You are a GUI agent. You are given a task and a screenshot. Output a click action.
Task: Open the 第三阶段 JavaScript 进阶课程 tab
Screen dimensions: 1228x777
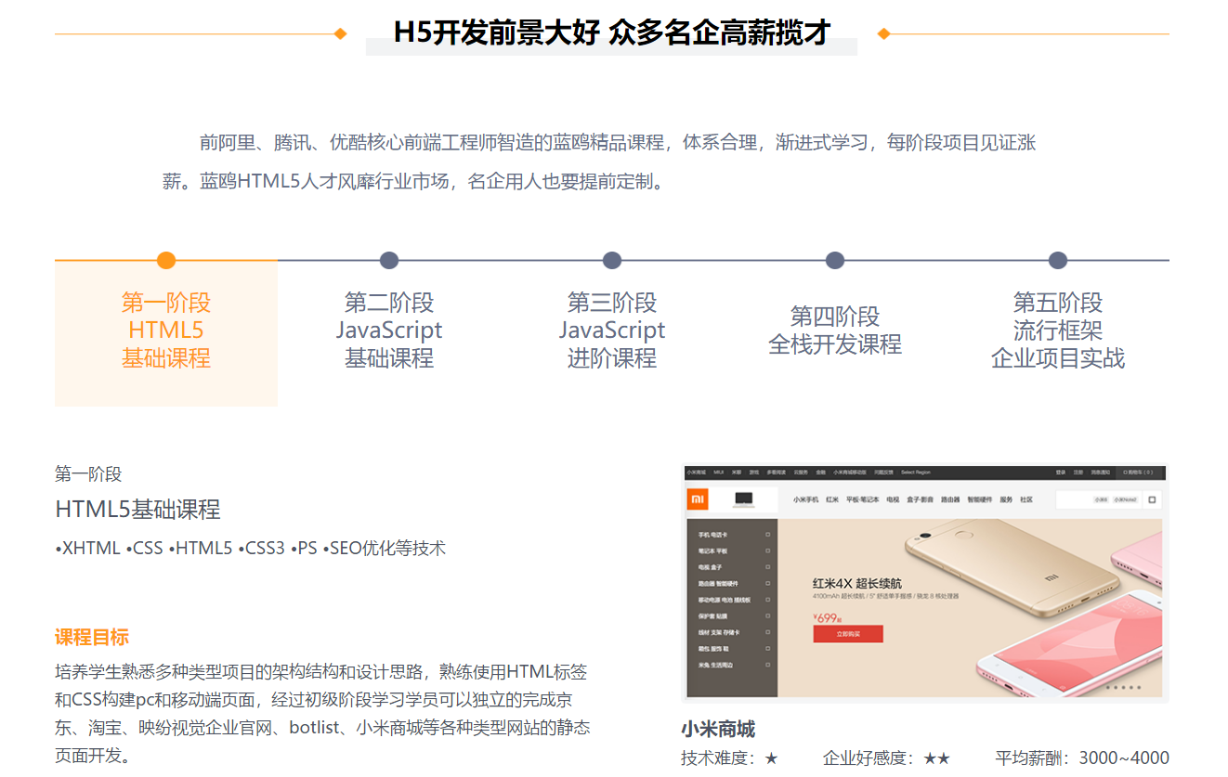click(x=612, y=332)
